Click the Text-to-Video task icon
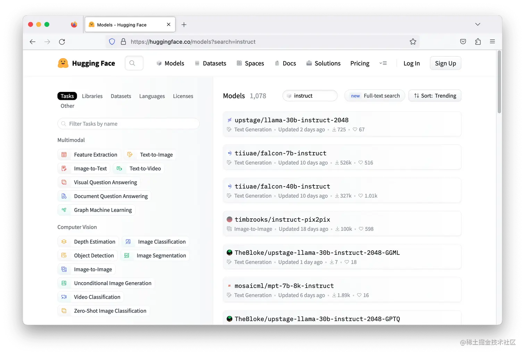525x355 pixels. pos(119,168)
